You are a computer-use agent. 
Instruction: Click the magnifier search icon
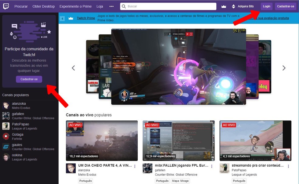click(124, 6)
